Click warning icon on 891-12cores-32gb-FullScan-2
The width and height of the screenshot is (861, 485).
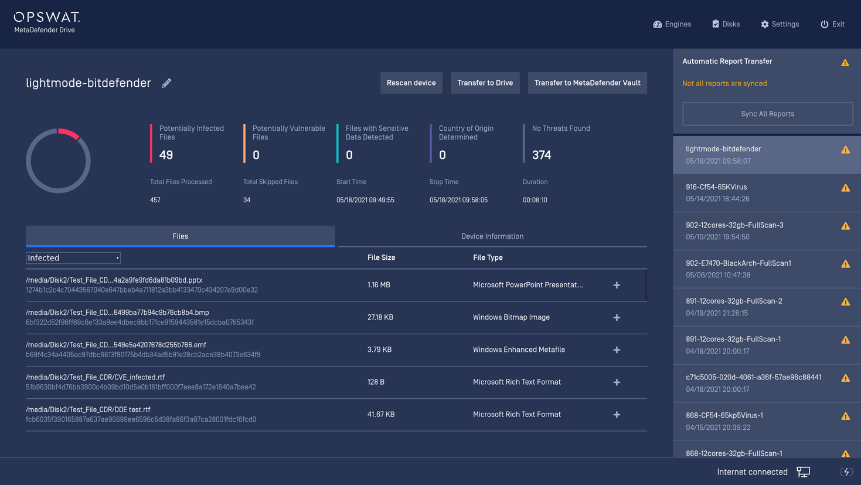pyautogui.click(x=846, y=301)
